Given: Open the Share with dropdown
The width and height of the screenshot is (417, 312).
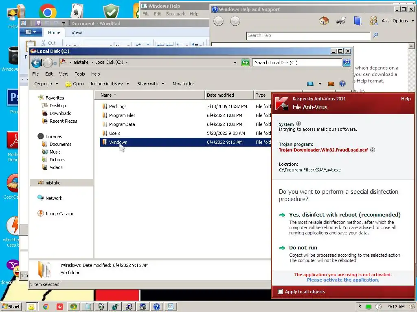Looking at the screenshot, I should (x=151, y=84).
